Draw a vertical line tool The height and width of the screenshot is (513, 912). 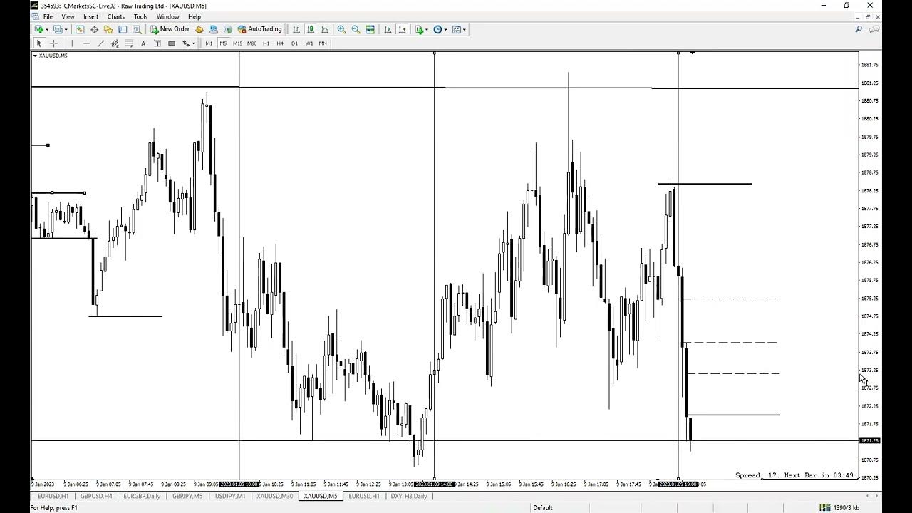pos(72,43)
